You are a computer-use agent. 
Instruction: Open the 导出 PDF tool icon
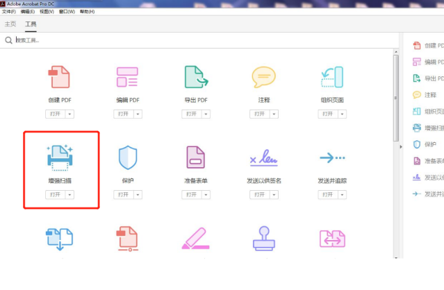coord(196,77)
